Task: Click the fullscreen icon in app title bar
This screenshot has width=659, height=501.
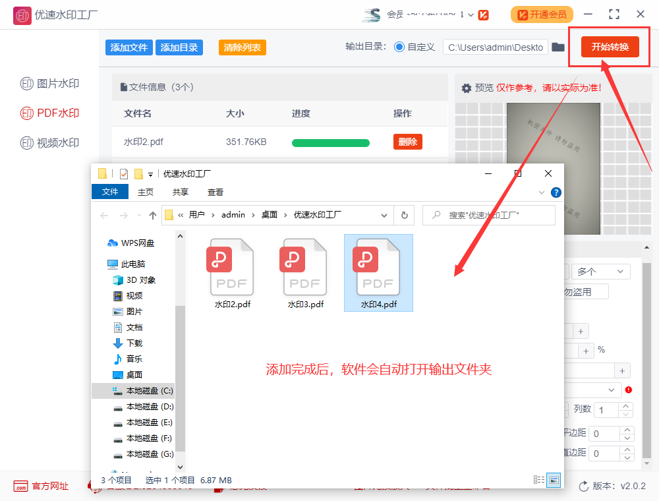Action: pos(614,15)
